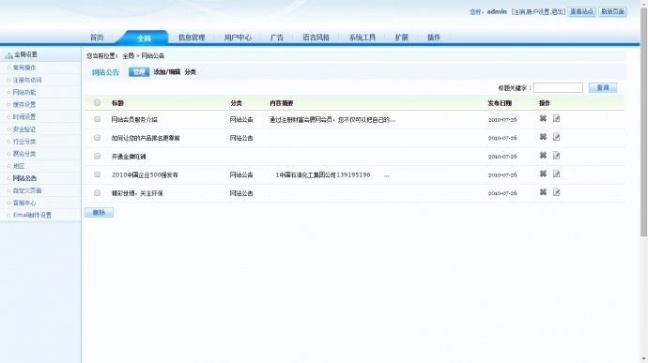Delete the 网站会员服务介绍 announcement via X icon

coord(543,118)
